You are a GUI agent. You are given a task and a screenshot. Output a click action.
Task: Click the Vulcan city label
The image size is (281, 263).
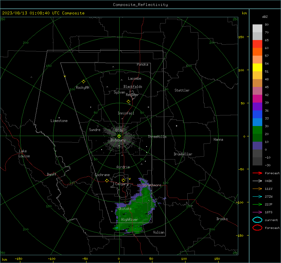click(x=159, y=232)
